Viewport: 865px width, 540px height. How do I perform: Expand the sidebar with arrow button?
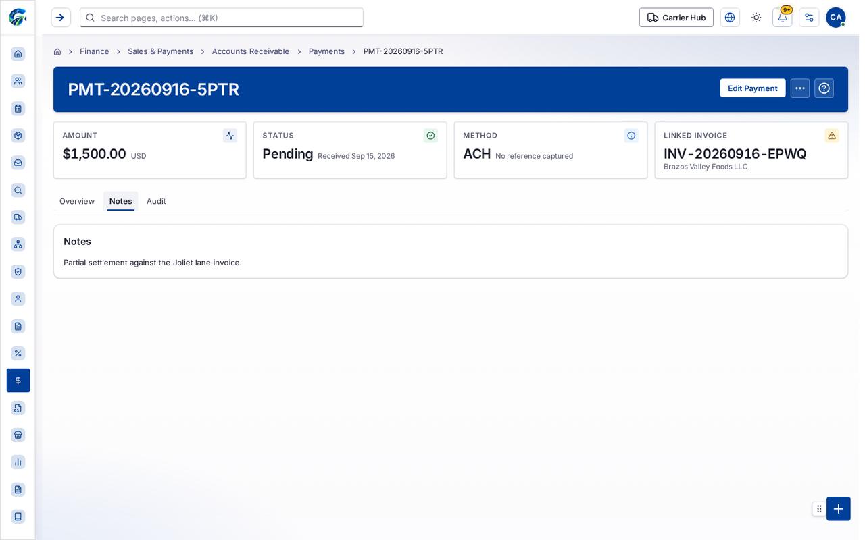(x=61, y=18)
